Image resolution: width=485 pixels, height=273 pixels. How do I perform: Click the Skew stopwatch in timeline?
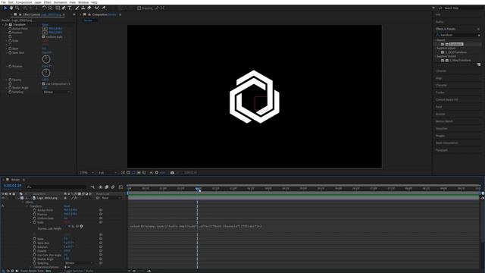point(35,239)
